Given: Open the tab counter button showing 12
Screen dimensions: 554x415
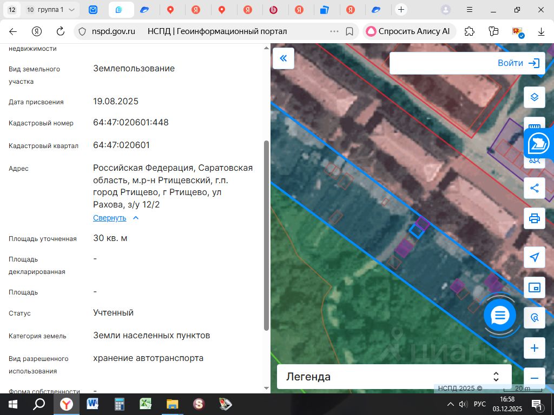Looking at the screenshot, I should [12, 10].
